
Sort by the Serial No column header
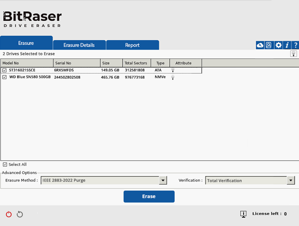pos(77,63)
